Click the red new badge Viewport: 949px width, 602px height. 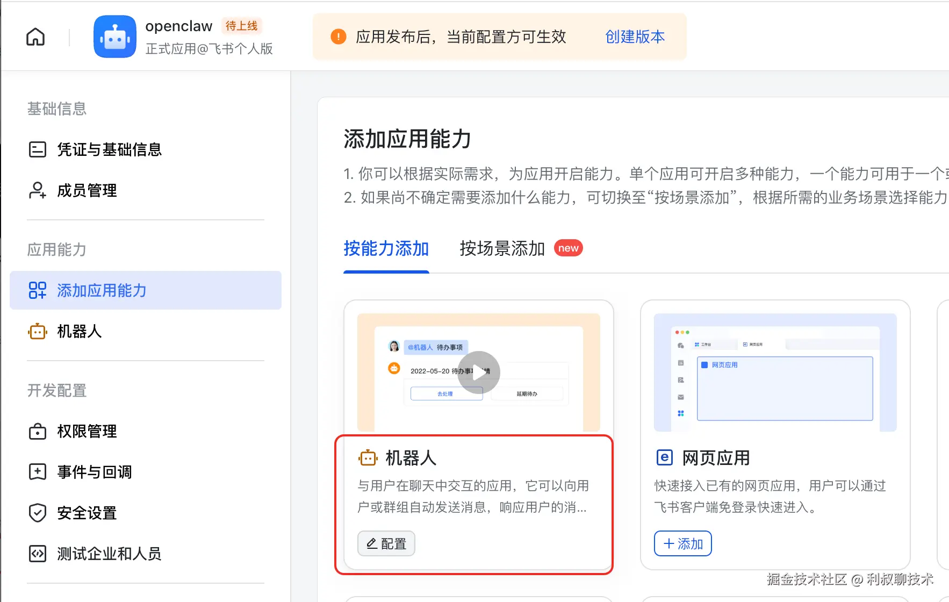click(569, 248)
